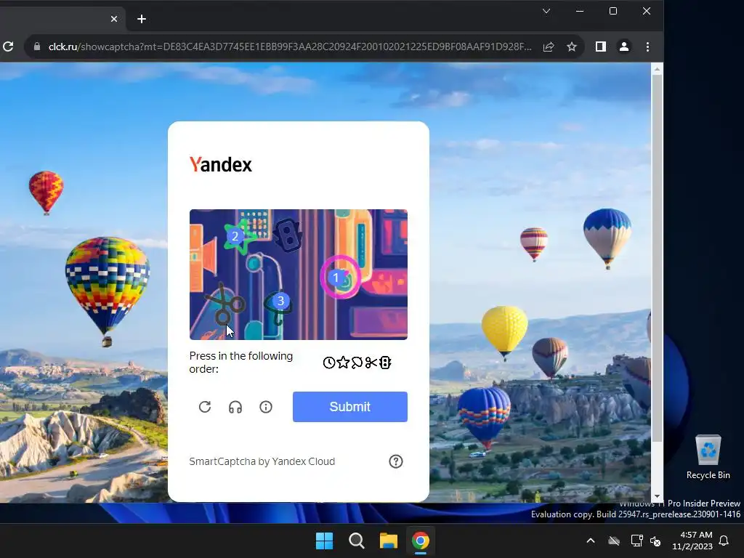Bookmark this page with the star icon
Screen dimensions: 744x558
coord(572,46)
